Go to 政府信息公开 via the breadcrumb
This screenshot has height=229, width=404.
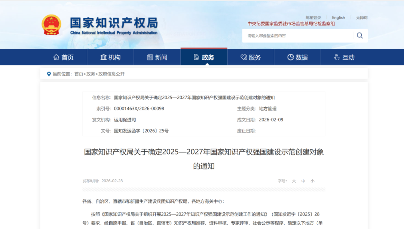112,74
